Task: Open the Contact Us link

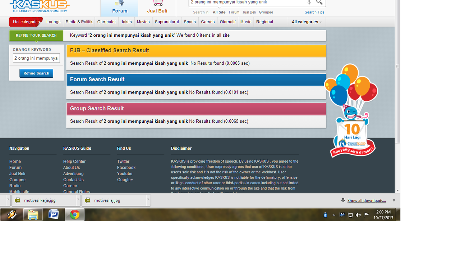Action: click(x=73, y=180)
